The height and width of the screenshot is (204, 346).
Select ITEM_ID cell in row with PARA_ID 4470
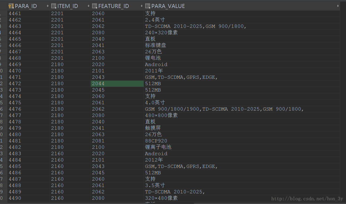[70, 71]
